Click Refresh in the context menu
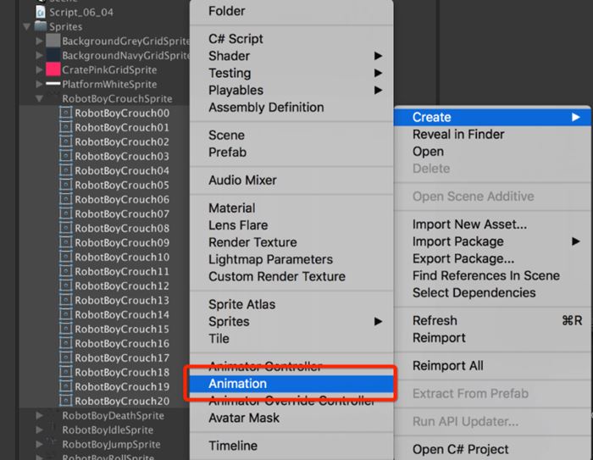Screen dimensions: 593x460 (x=435, y=320)
